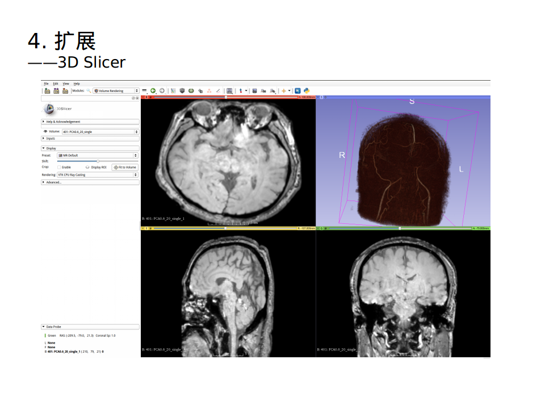This screenshot has width=545, height=409.
Task: Open the Data module hierarchy icon
Action: (x=173, y=91)
